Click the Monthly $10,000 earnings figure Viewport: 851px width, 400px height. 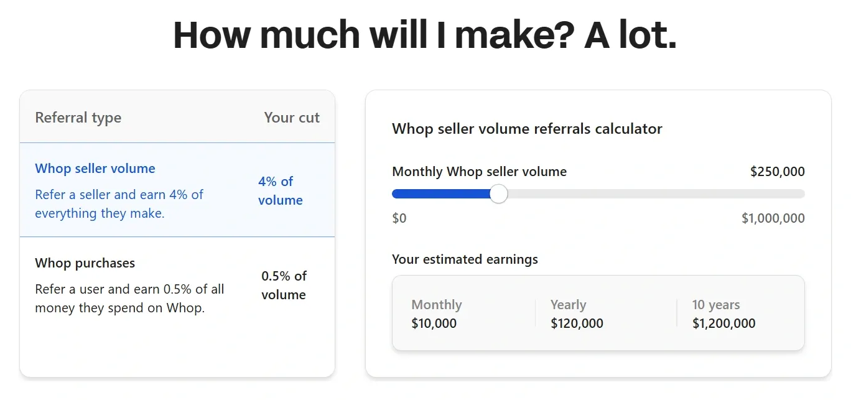tap(434, 323)
